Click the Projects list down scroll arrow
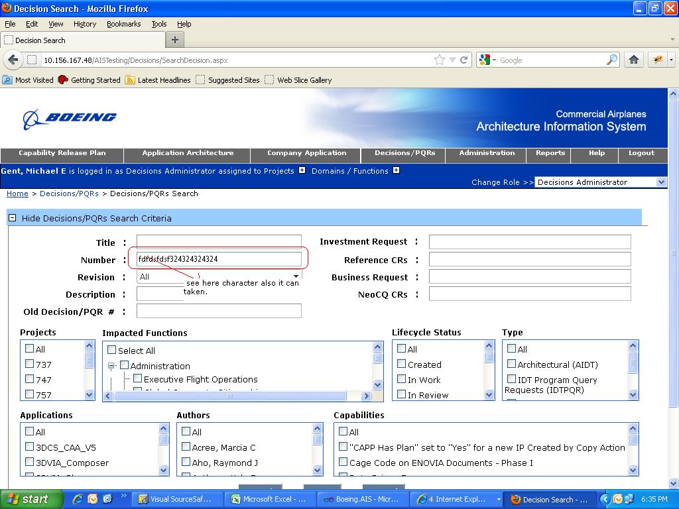The height and width of the screenshot is (509, 679). pyautogui.click(x=90, y=394)
